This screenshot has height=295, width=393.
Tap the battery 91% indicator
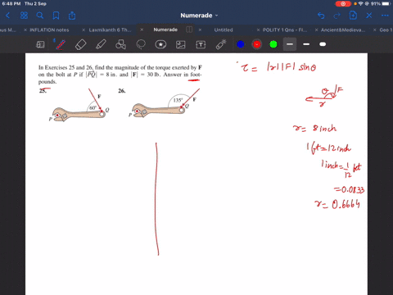pos(381,4)
